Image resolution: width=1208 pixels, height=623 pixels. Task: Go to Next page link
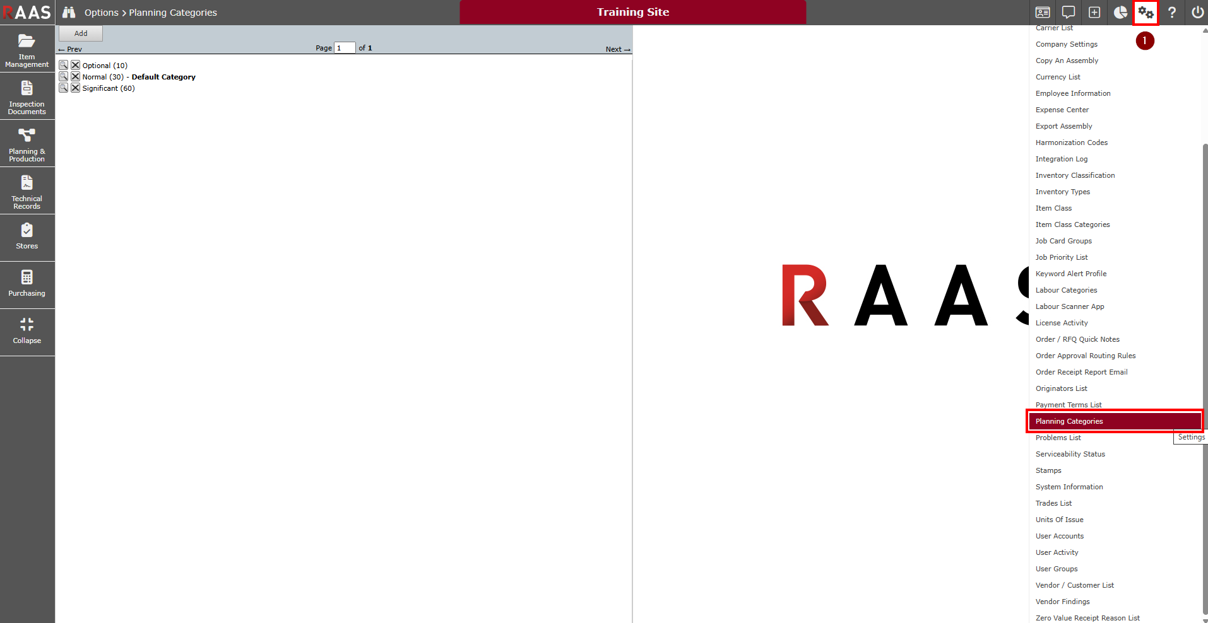pyautogui.click(x=617, y=49)
